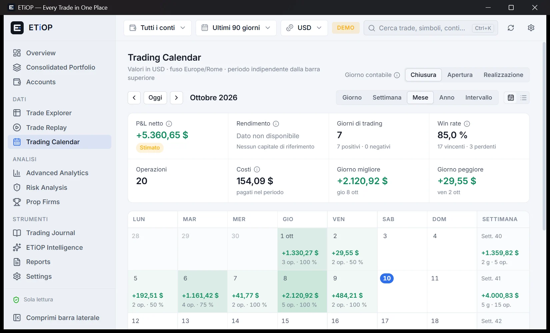This screenshot has width=550, height=333.
Task: Go to Prop Firms
Action: pos(59,202)
